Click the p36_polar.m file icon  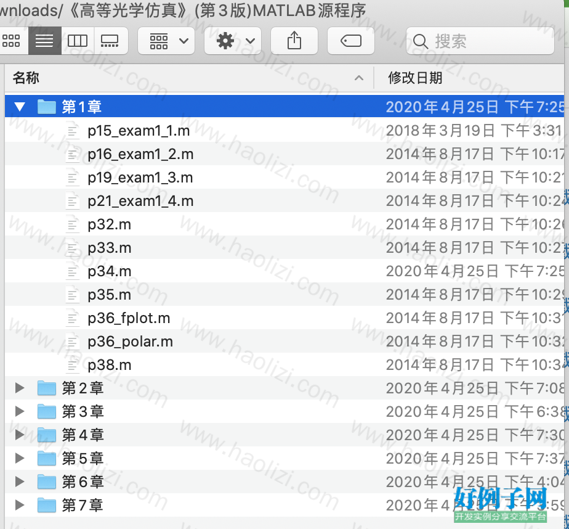pyautogui.click(x=72, y=342)
